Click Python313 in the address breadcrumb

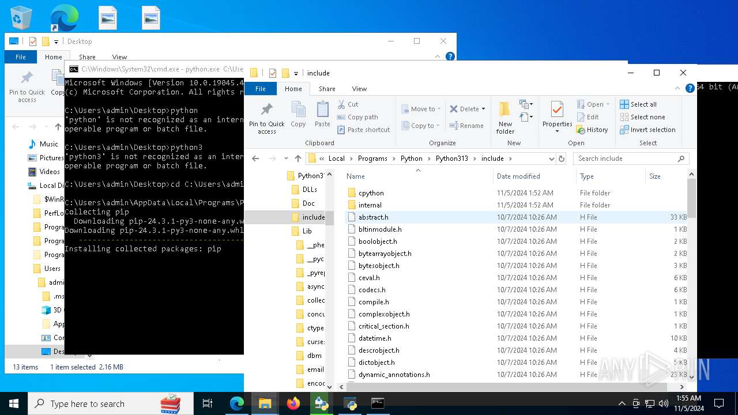coord(452,159)
